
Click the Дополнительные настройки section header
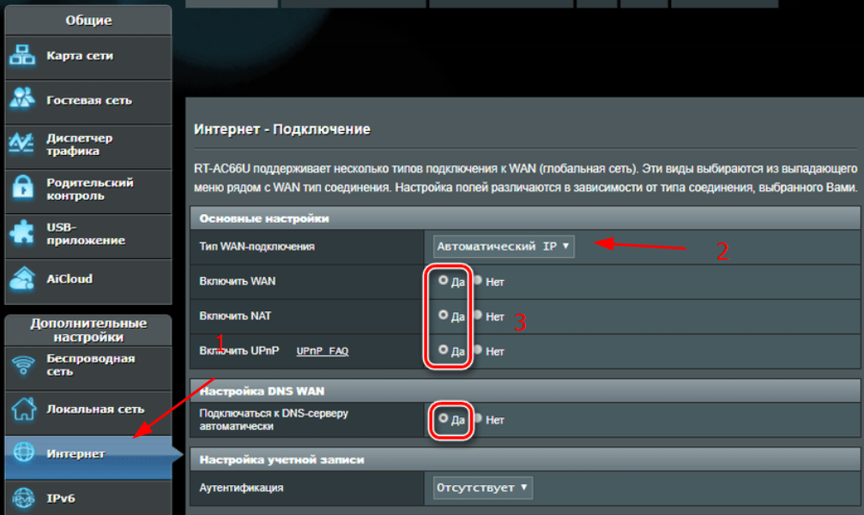(88, 330)
